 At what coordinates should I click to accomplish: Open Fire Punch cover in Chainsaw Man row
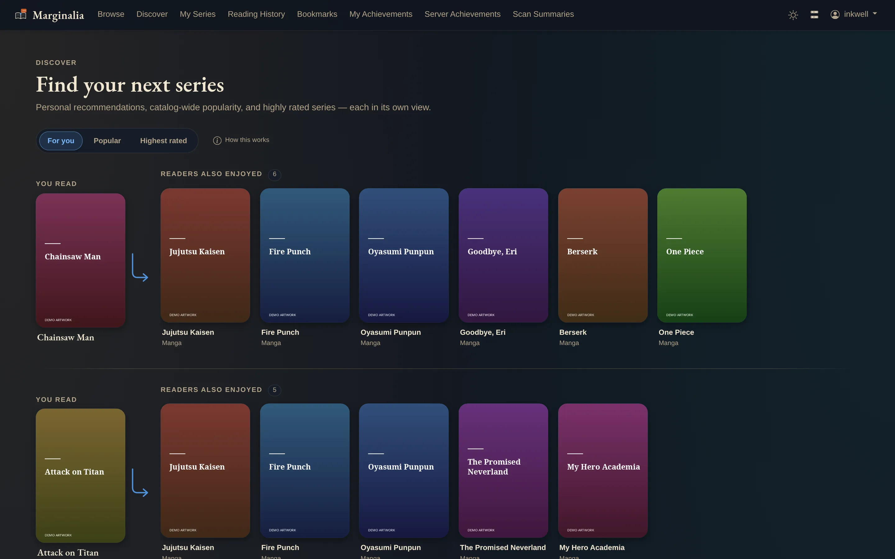coord(305,255)
